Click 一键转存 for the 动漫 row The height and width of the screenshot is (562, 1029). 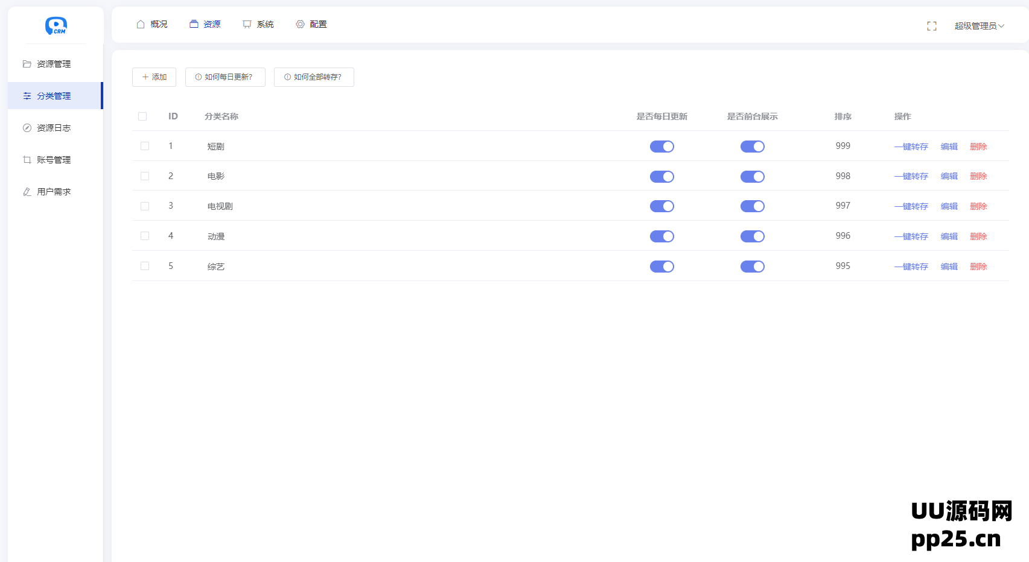coord(911,236)
